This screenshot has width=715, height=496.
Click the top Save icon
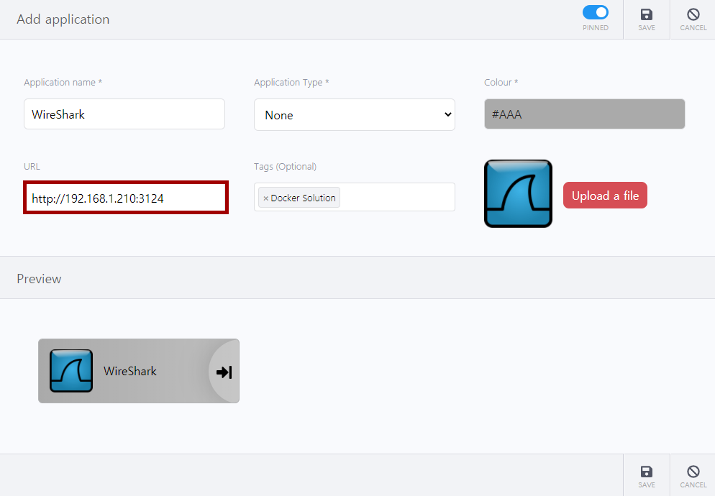pos(646,14)
